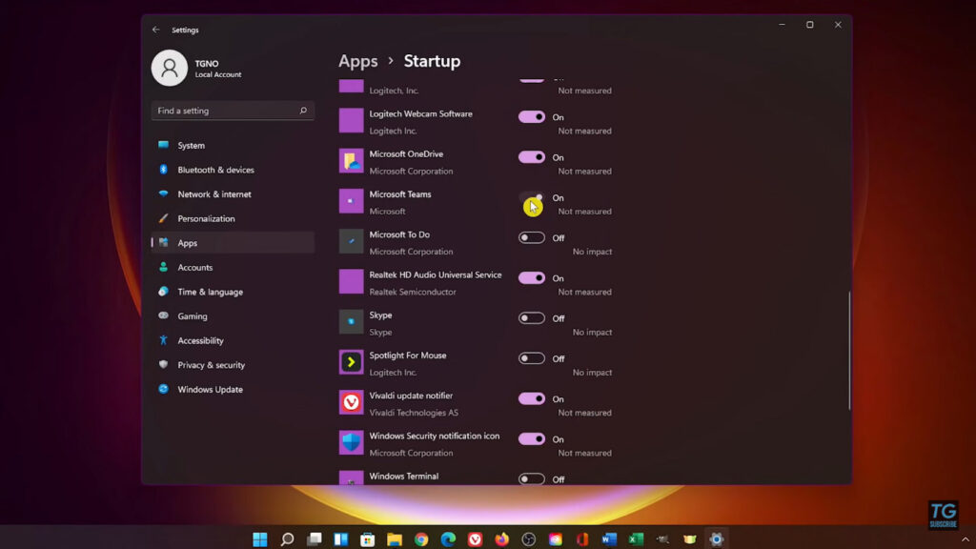Open Accounts settings
The height and width of the screenshot is (549, 976).
tap(233, 267)
